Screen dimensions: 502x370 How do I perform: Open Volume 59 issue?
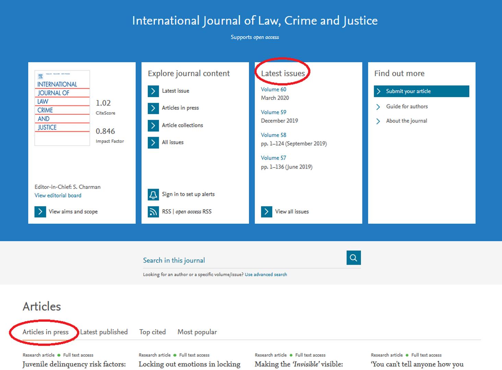click(x=274, y=112)
